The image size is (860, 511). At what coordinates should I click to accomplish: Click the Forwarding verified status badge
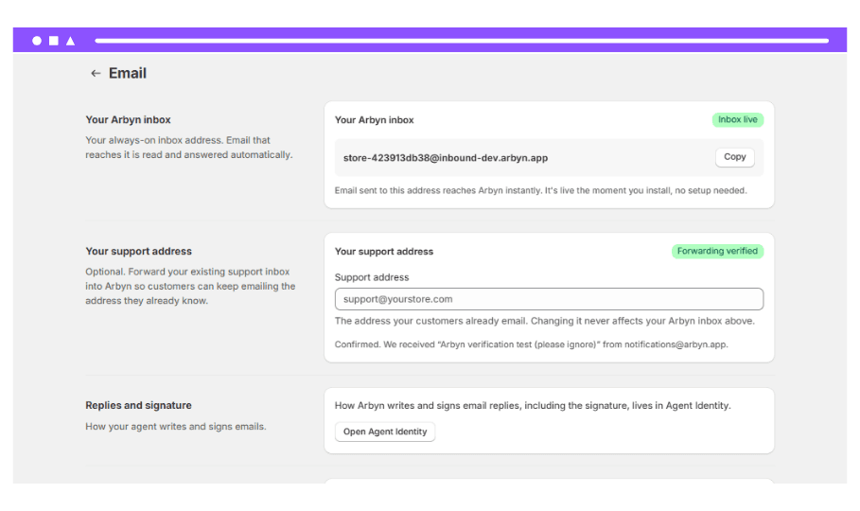point(717,251)
